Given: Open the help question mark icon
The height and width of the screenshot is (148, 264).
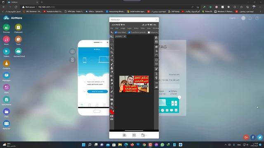Looking at the screenshot, I should coord(257,18).
